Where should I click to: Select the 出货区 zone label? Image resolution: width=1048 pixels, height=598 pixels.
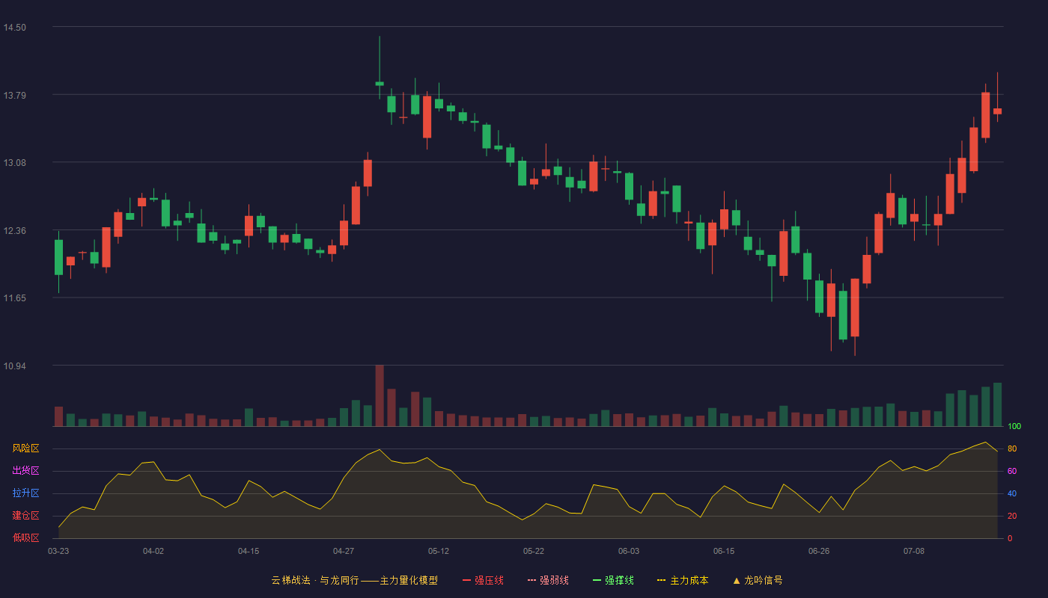click(26, 471)
